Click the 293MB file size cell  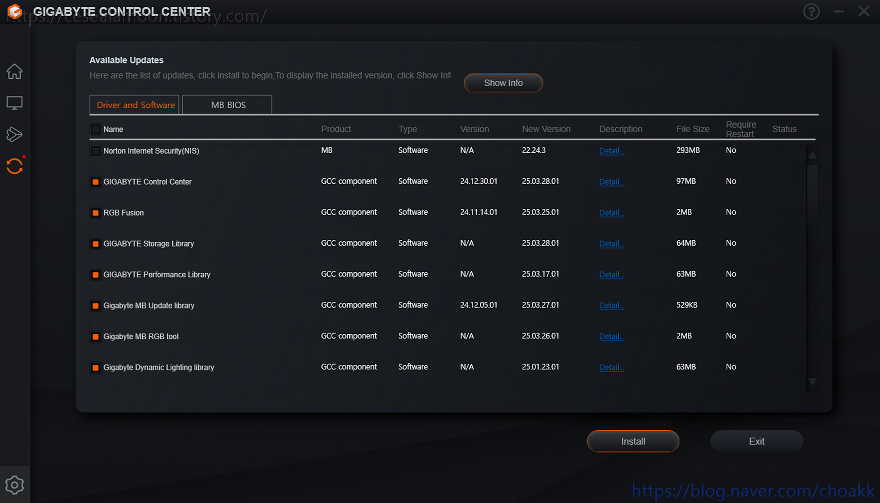688,150
